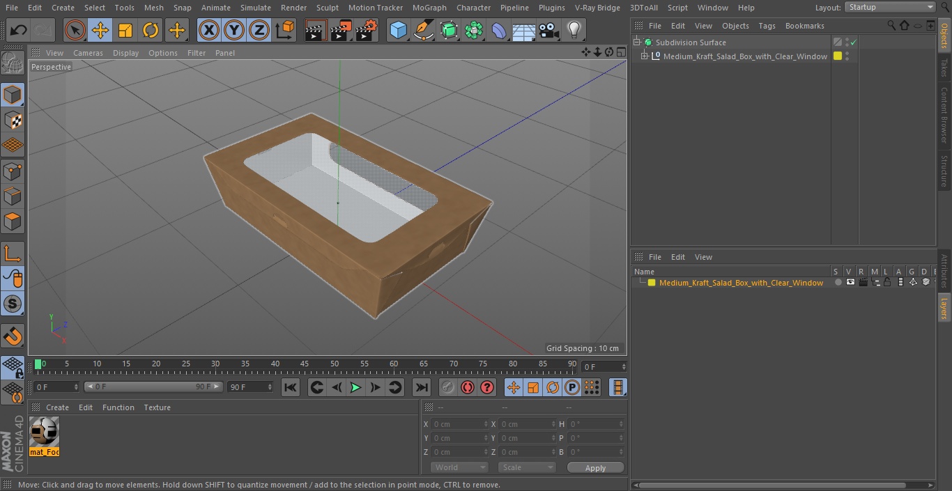Toggle Z-axis lock
This screenshot has width=952, height=491.
[x=259, y=30]
